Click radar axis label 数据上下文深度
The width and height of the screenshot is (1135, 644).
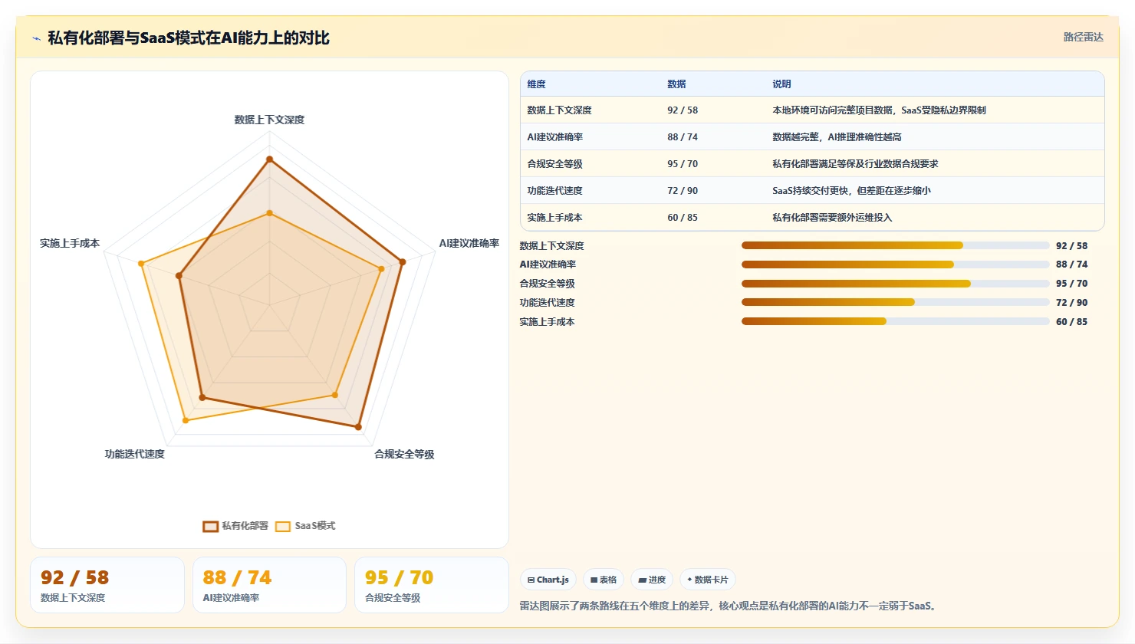269,120
